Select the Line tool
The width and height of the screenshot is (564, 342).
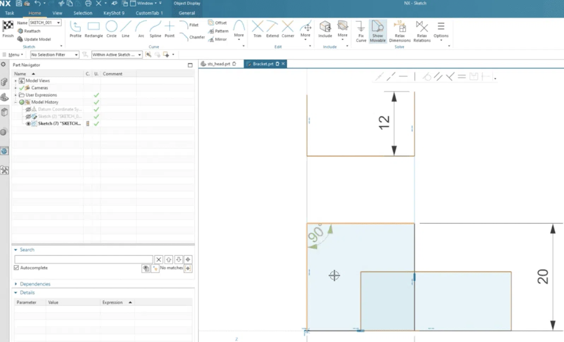coord(125,29)
